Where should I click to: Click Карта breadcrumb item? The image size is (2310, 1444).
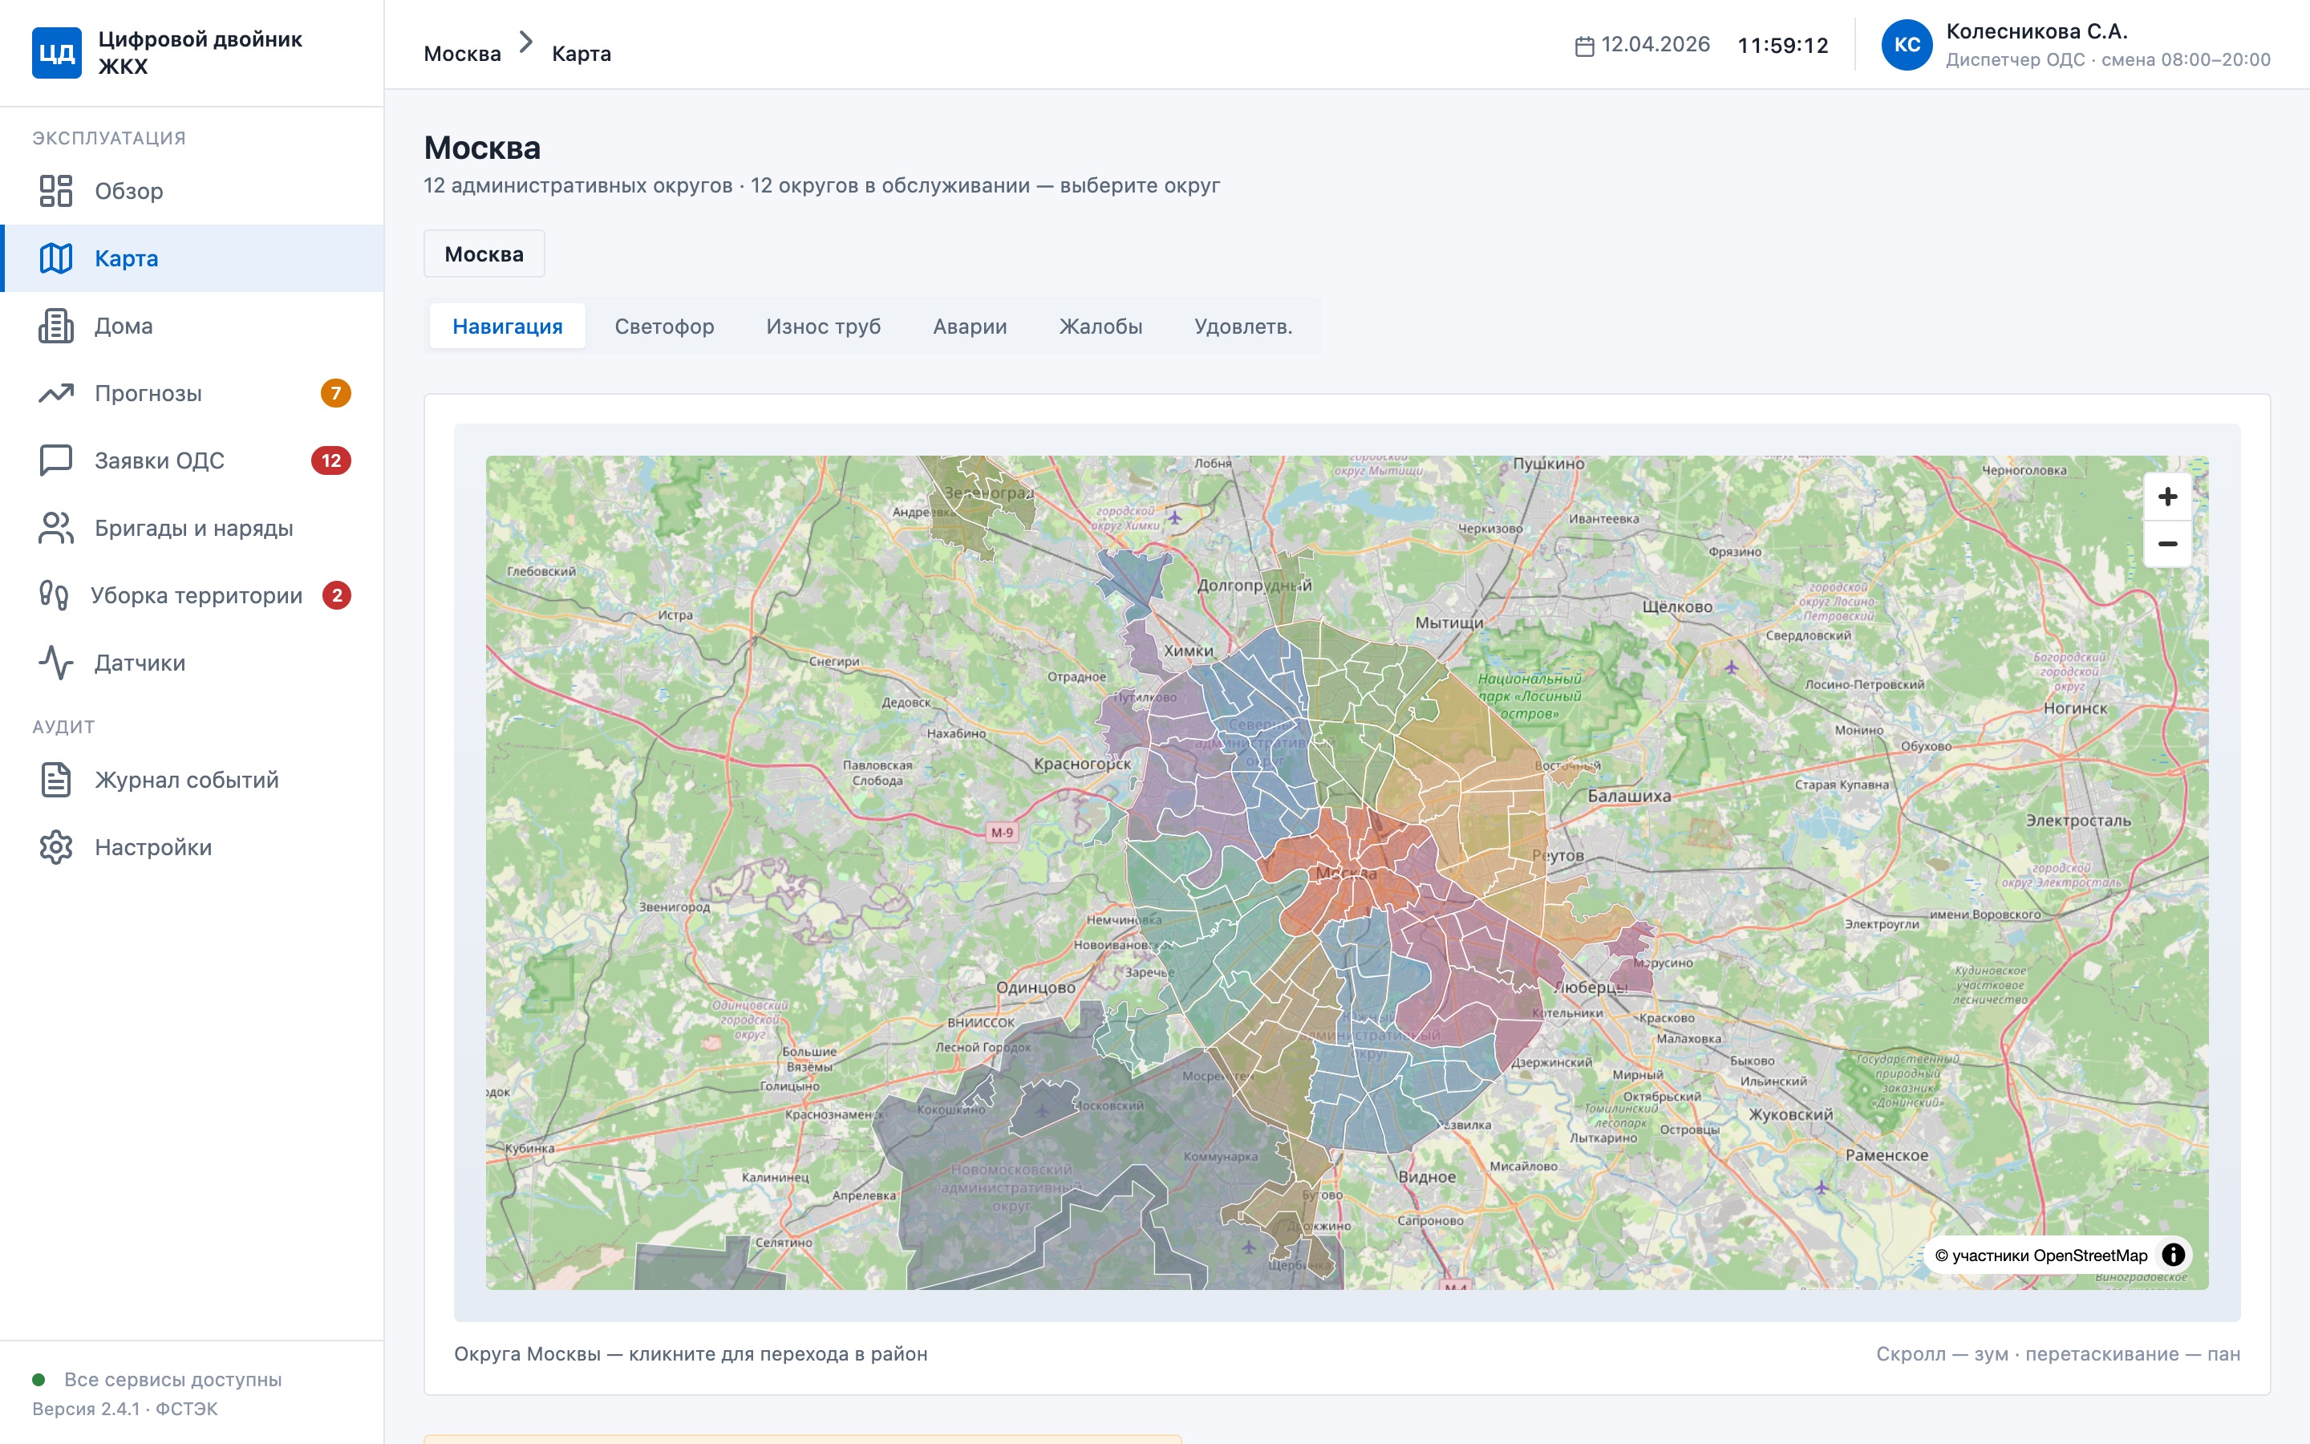(582, 54)
